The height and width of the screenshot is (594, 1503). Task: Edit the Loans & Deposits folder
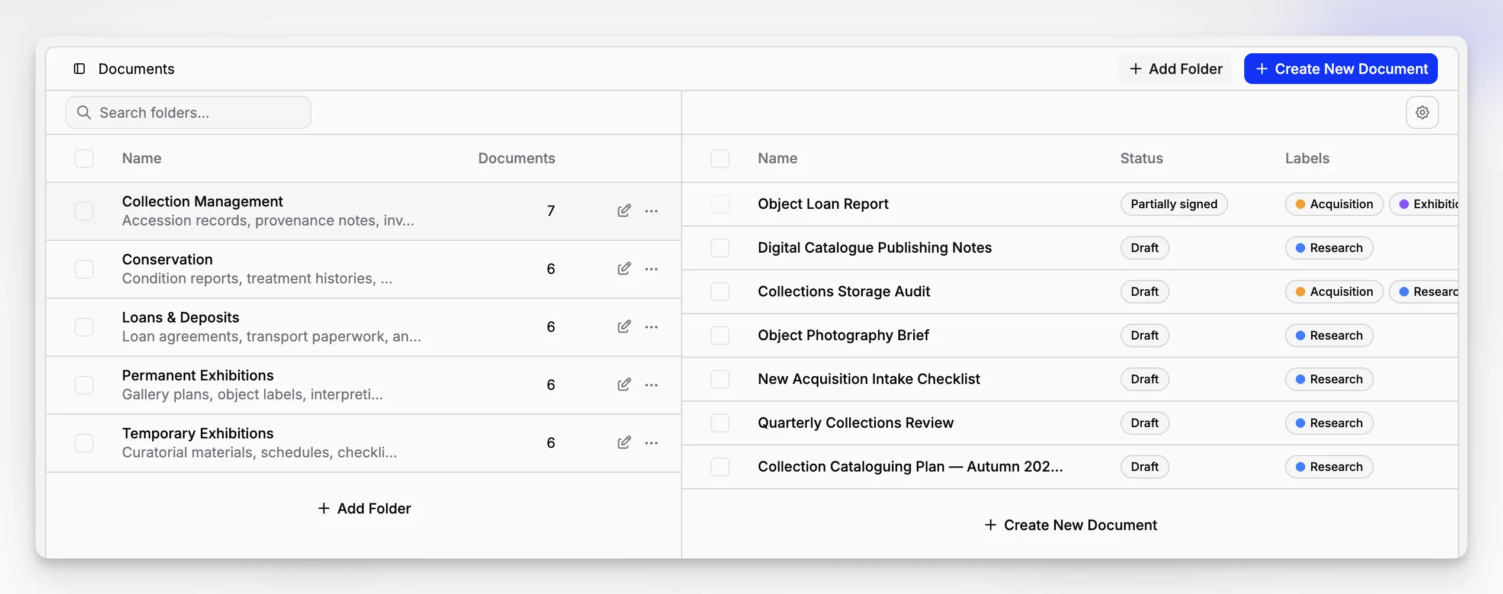(624, 327)
